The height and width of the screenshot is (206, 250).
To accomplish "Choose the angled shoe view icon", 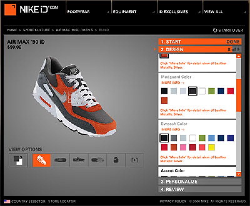I will tap(42, 160).
